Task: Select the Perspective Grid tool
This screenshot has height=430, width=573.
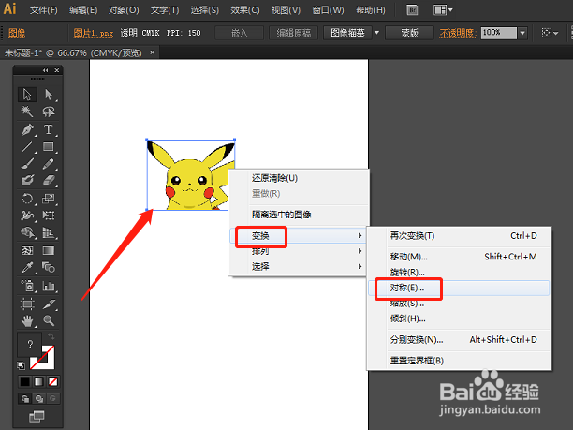Action: coord(49,232)
